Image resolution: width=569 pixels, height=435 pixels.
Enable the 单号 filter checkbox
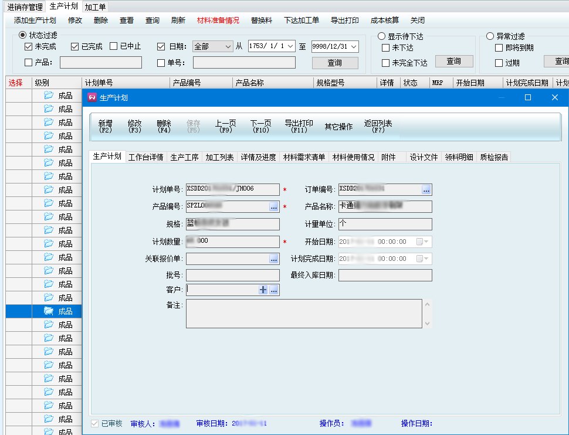pos(161,63)
